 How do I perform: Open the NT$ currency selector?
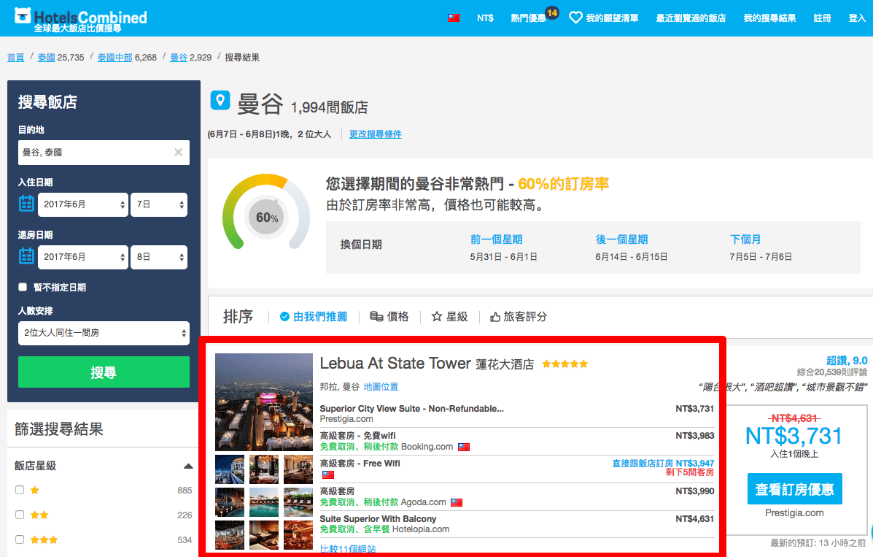pyautogui.click(x=485, y=18)
